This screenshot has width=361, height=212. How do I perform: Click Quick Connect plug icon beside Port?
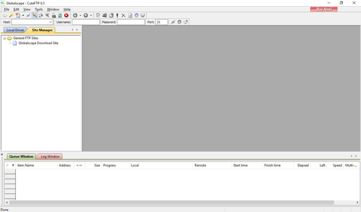173,22
